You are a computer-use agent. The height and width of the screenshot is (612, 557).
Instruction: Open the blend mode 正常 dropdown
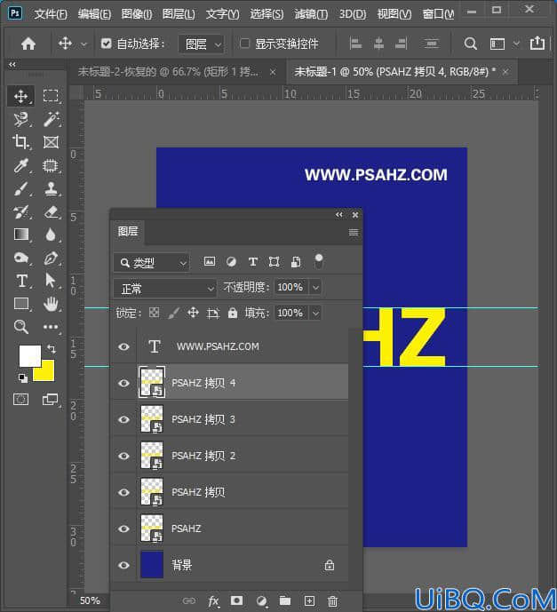[164, 289]
